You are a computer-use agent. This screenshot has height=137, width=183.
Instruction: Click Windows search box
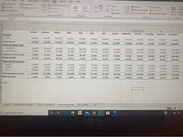tap(24, 113)
